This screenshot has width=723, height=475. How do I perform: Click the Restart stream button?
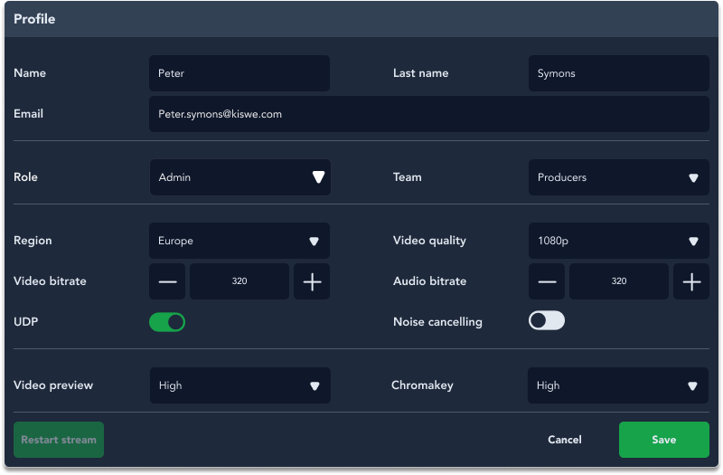tap(59, 441)
